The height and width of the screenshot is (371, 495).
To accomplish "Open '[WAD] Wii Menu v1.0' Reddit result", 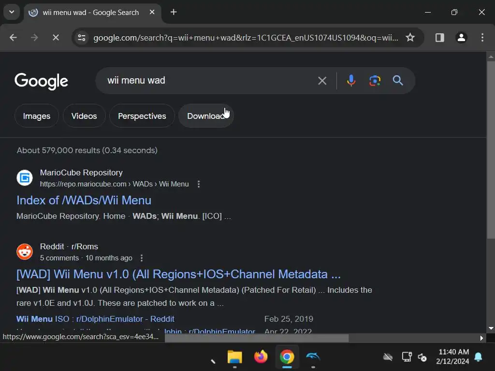I will (x=178, y=274).
